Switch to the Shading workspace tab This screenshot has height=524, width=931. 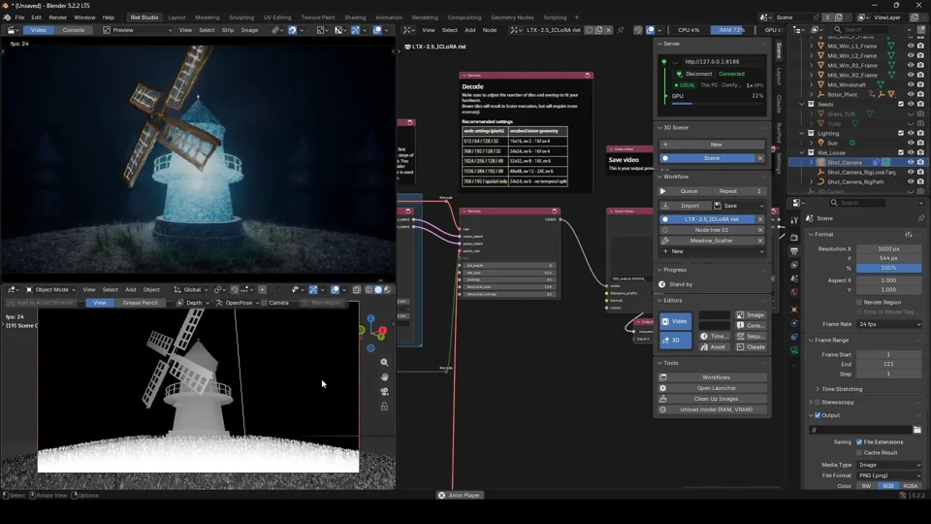(355, 17)
